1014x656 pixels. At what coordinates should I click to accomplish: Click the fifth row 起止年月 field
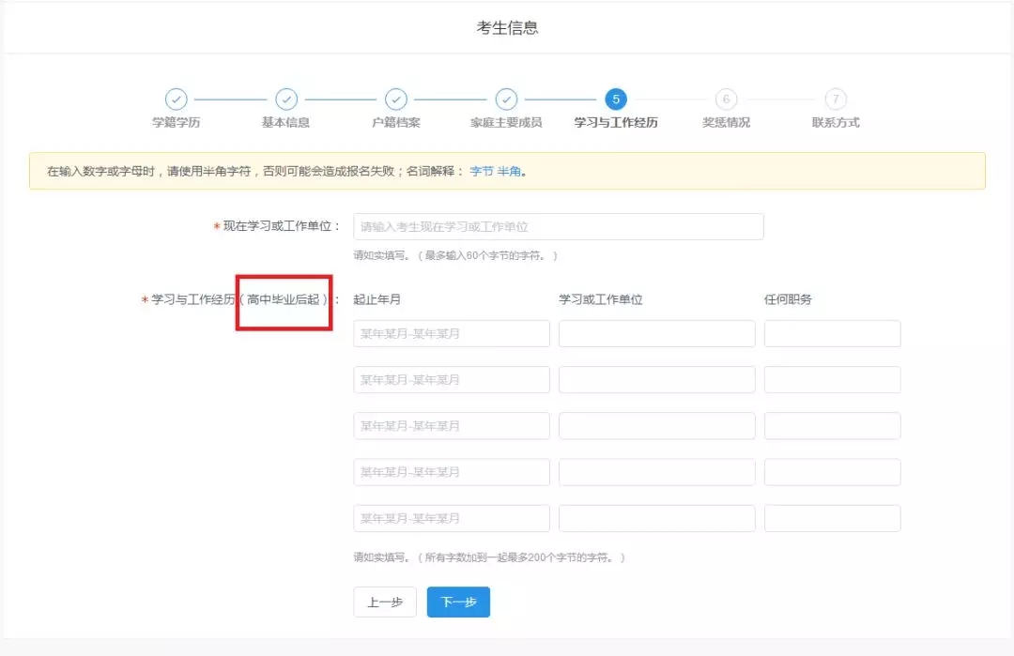click(452, 519)
